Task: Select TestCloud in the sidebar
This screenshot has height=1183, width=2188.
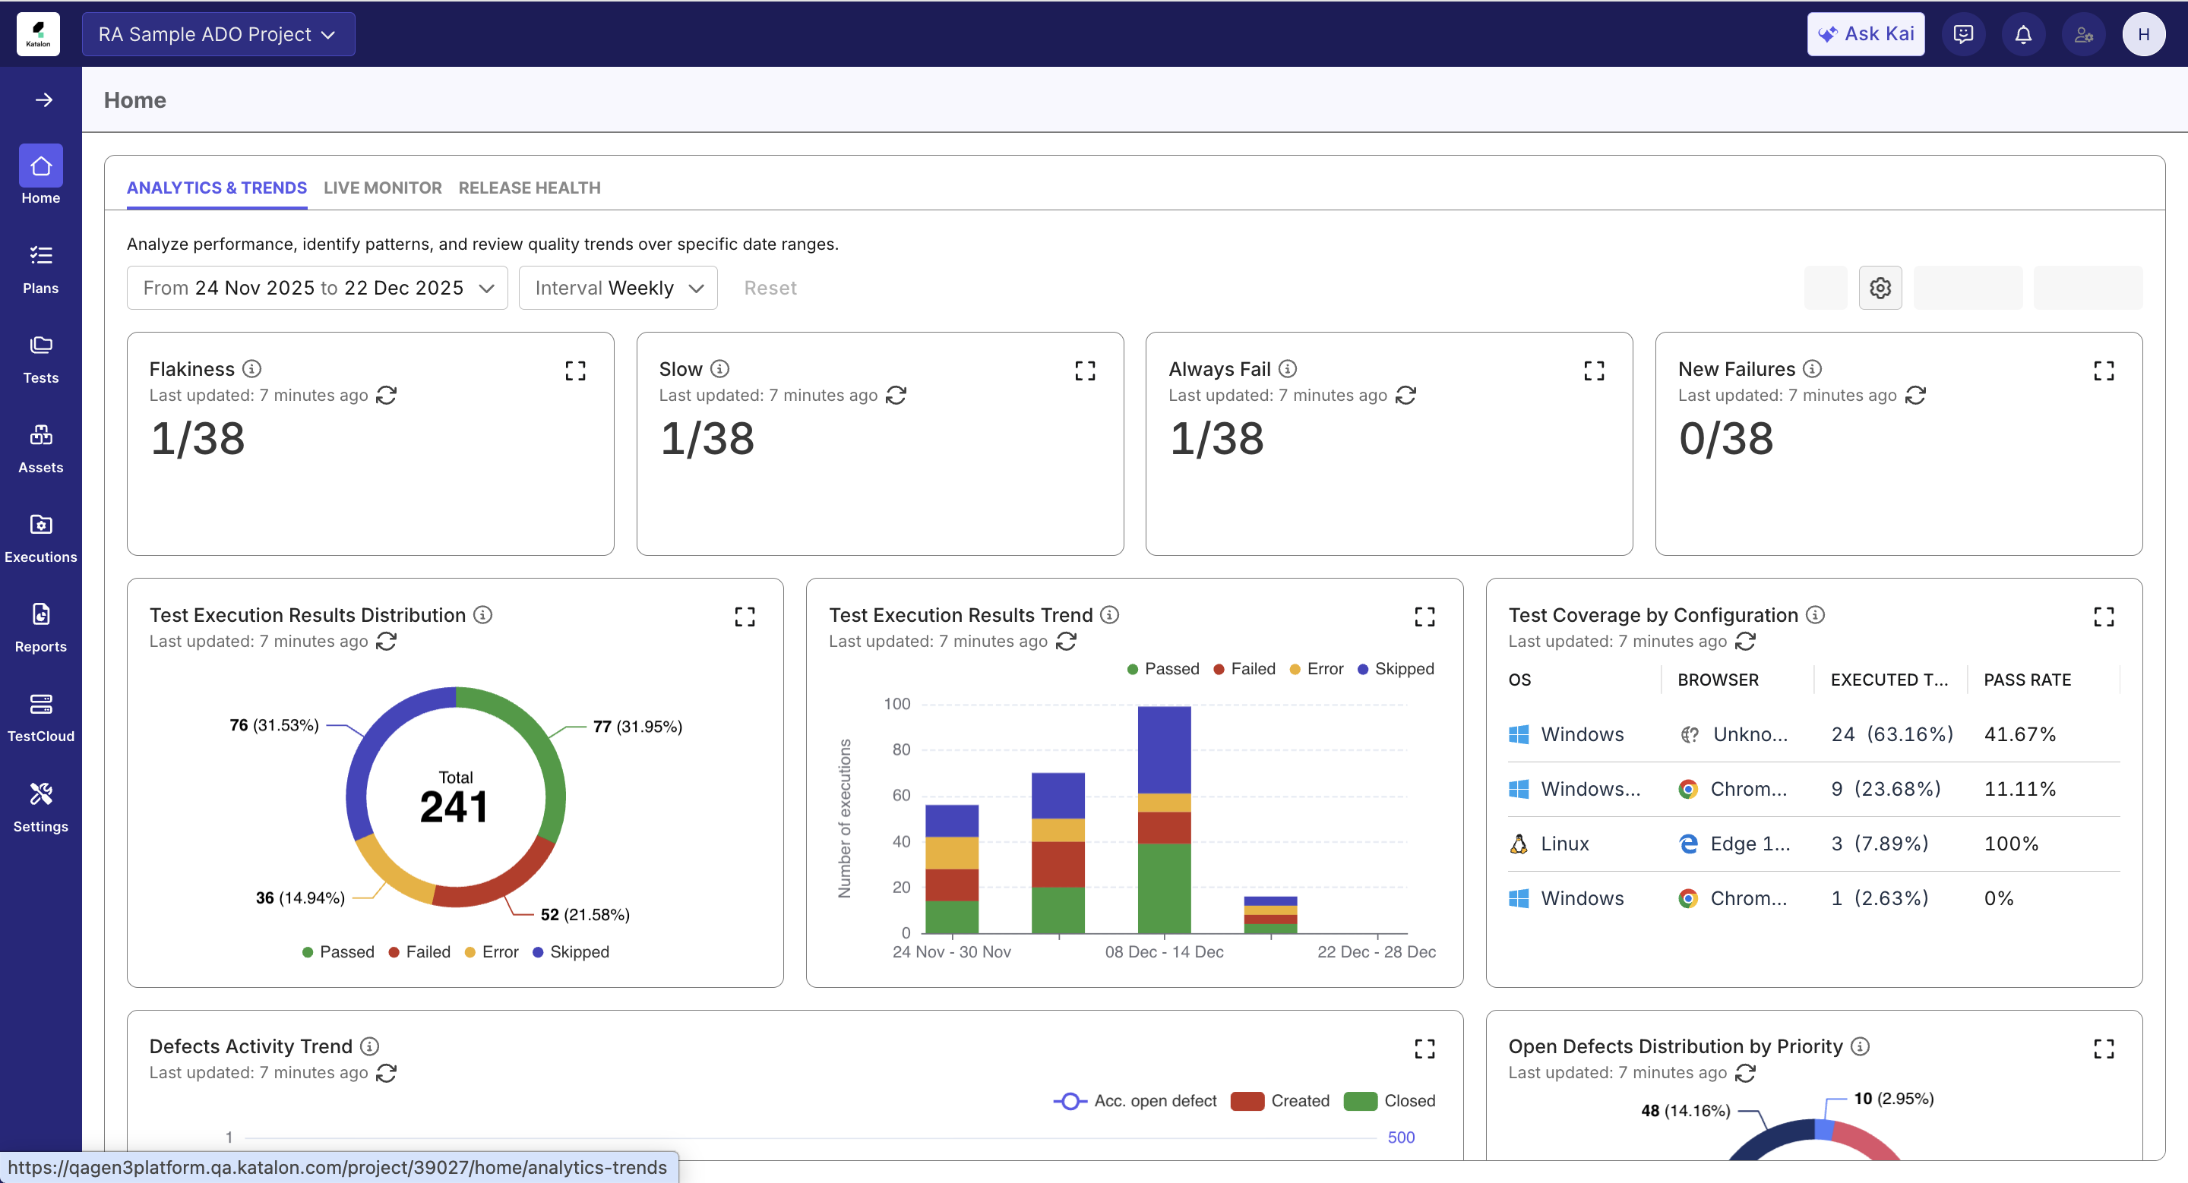Action: click(x=41, y=716)
